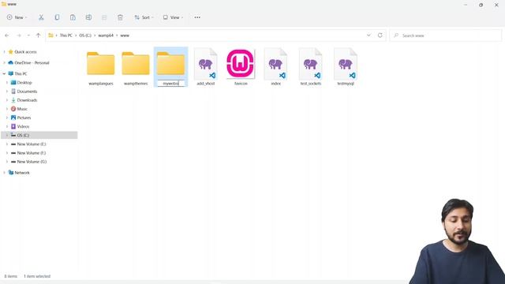Select the wampthemes folder
505x284 pixels.
[x=136, y=68]
